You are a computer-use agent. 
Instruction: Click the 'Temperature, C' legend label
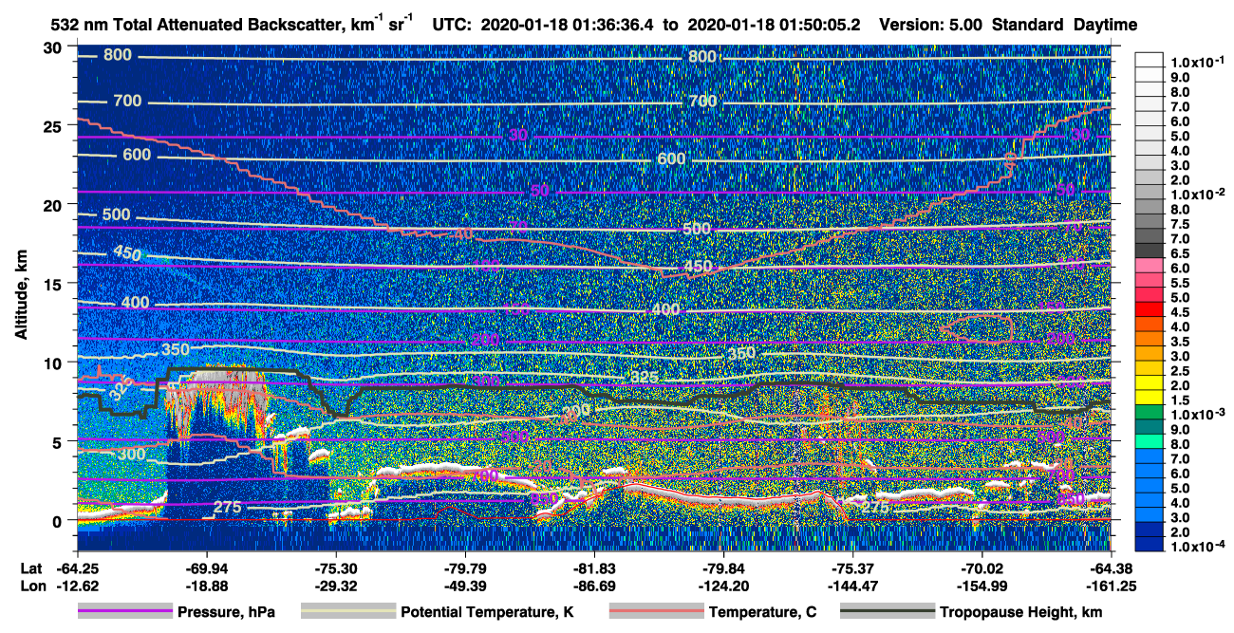762,613
